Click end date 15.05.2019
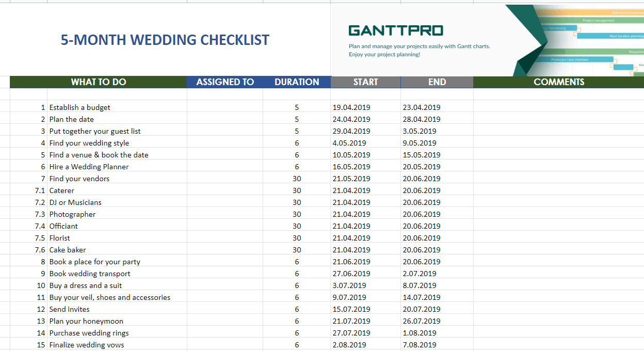This screenshot has height=351, width=644. point(437,155)
